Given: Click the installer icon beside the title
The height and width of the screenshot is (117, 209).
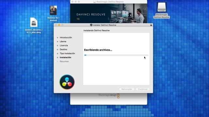Looking at the screenshot, I should 91,25.
